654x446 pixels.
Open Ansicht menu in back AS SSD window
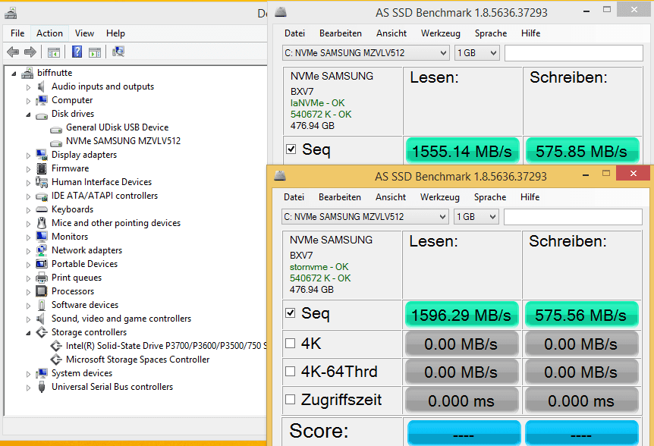(391, 33)
